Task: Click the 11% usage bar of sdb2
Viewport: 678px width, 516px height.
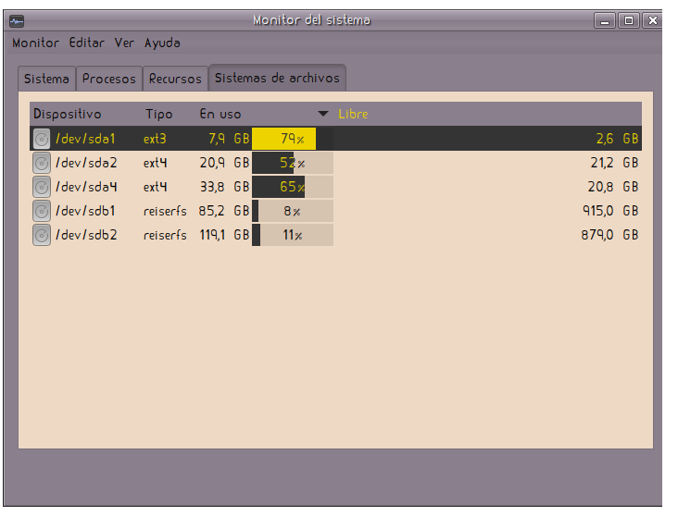Action: pyautogui.click(x=293, y=235)
